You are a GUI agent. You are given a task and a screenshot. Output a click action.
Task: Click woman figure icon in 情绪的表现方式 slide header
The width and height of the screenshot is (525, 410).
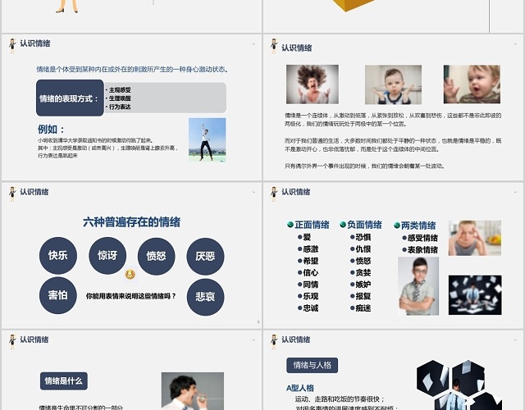pos(12,46)
